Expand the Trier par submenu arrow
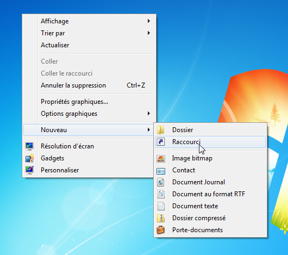The height and width of the screenshot is (255, 288). [149, 33]
